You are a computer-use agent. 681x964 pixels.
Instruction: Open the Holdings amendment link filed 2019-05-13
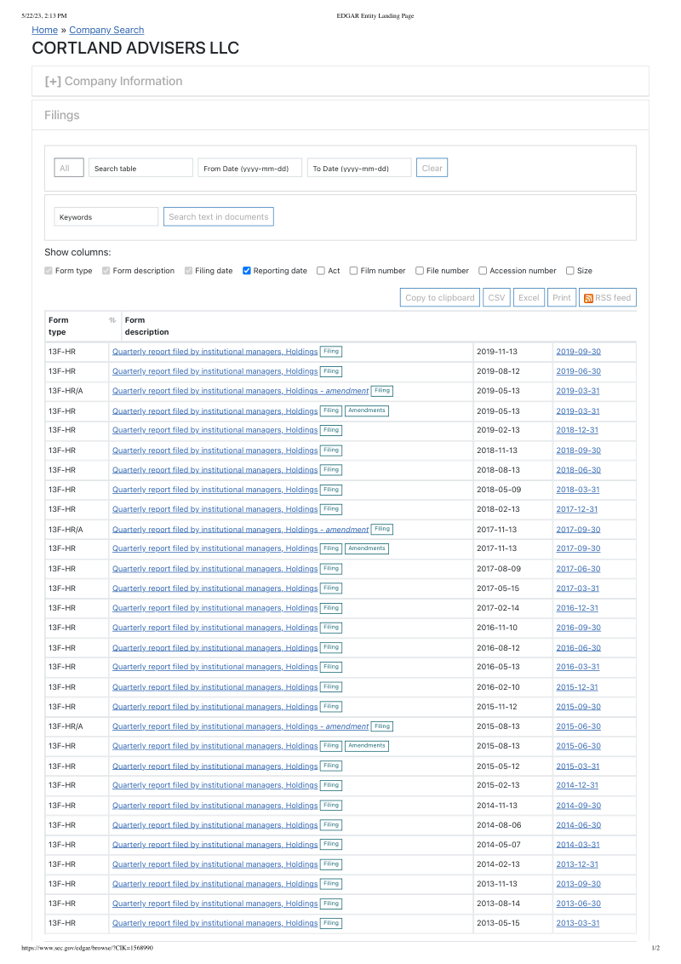coord(240,391)
